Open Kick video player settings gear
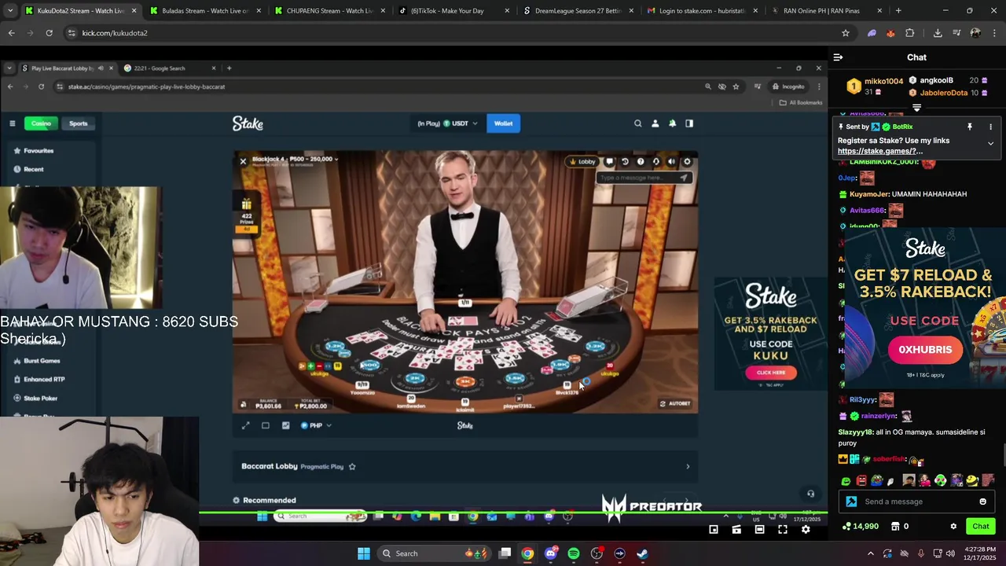Viewport: 1006px width, 566px height. pyautogui.click(x=806, y=530)
